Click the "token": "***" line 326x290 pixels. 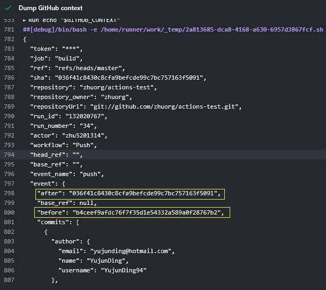tap(56, 49)
